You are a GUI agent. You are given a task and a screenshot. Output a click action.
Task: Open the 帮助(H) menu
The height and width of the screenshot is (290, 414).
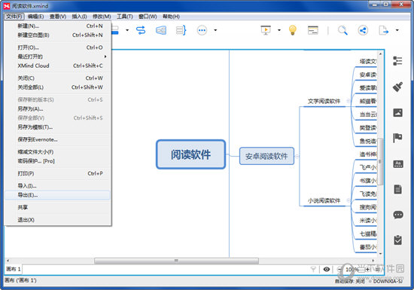171,17
